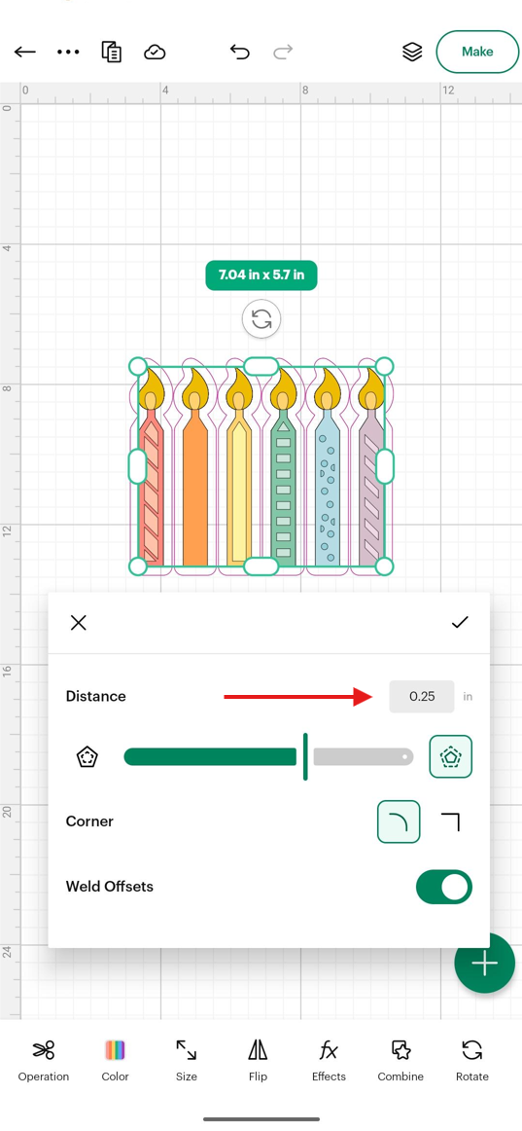Tap the bottom-center resize handle
522x1131 pixels.
261,566
